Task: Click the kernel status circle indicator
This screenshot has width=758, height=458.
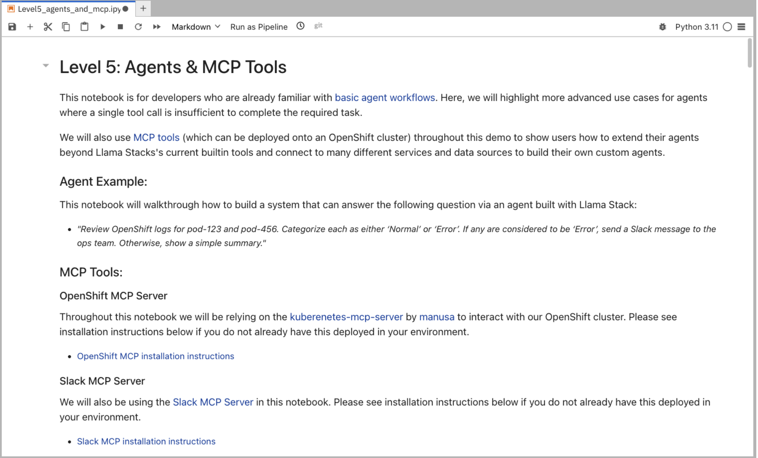Action: click(727, 27)
